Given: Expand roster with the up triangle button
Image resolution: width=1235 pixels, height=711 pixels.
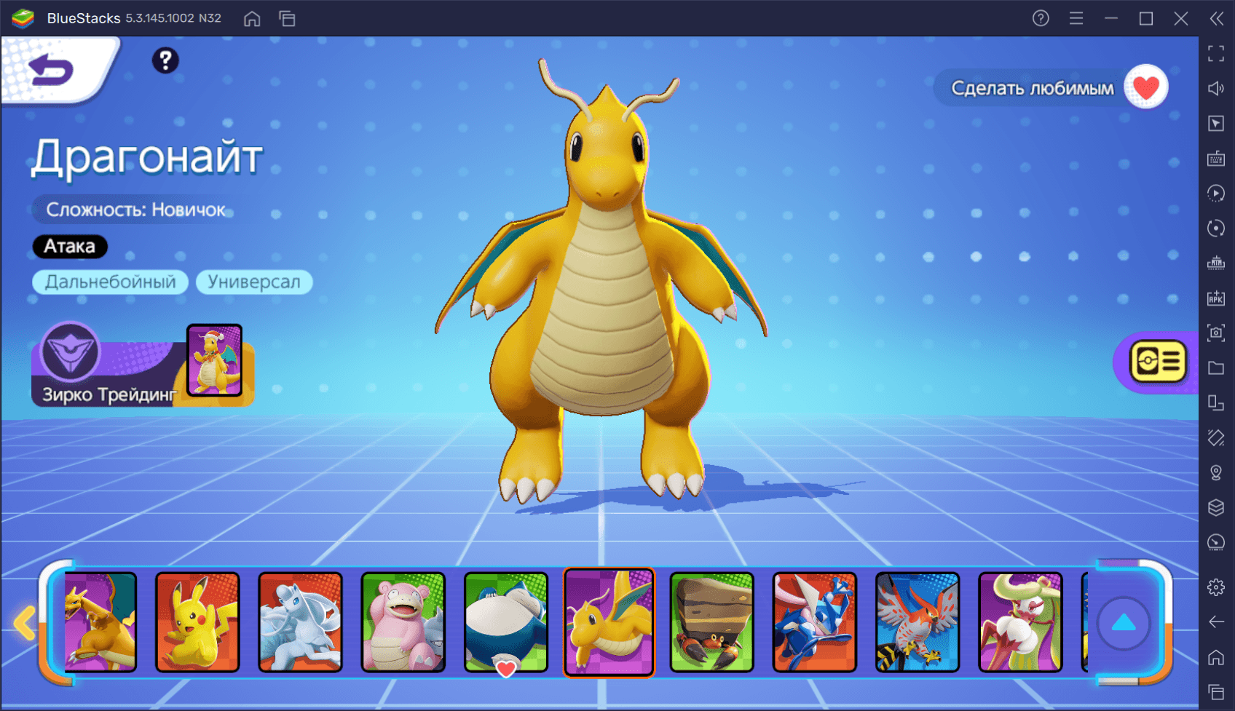Looking at the screenshot, I should click(1124, 623).
